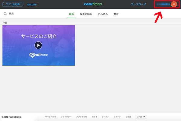Viewport: 181px width, 121px height.
Task: Open the サービスのご紹介 thumbnail title
Action: click(x=39, y=36)
